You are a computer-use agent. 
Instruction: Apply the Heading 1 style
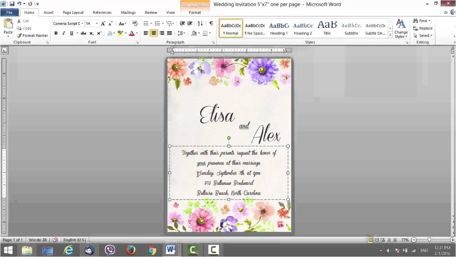[279, 29]
